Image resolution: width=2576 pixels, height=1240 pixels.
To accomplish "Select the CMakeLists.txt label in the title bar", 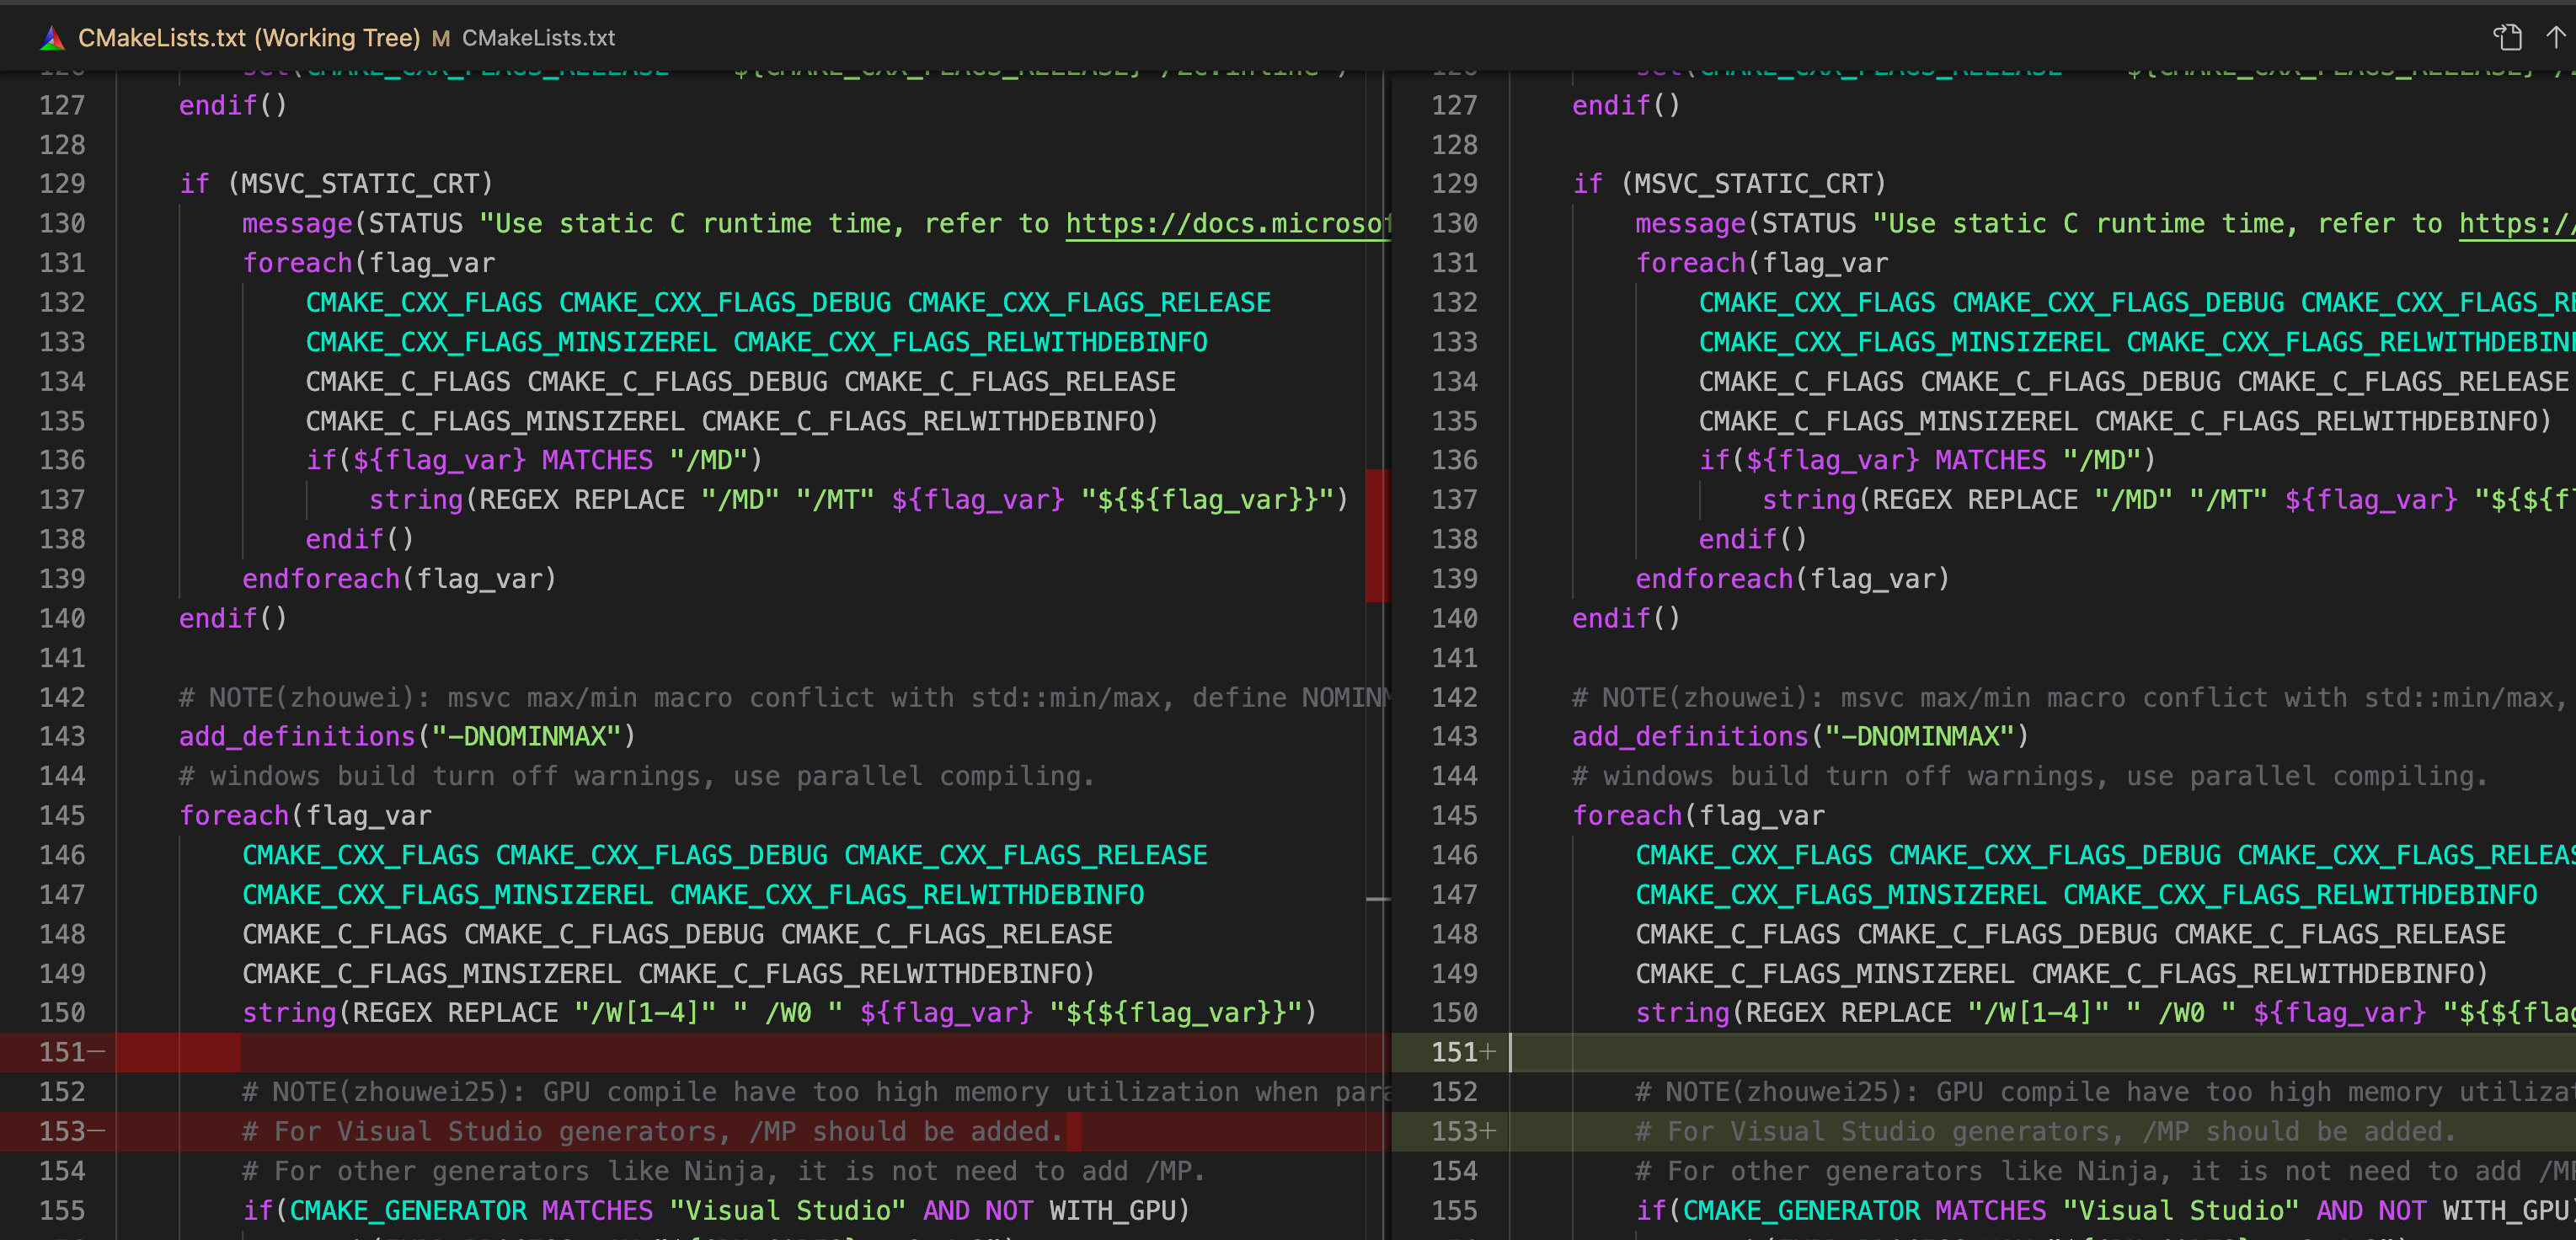I will point(538,38).
